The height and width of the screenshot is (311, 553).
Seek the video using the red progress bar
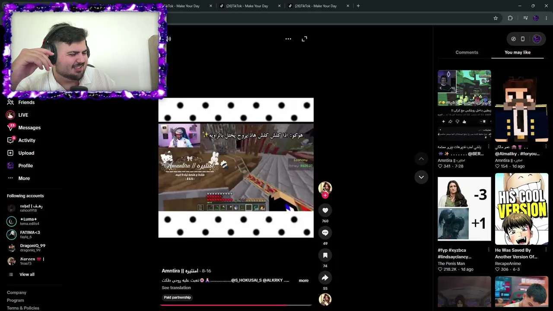(x=236, y=305)
